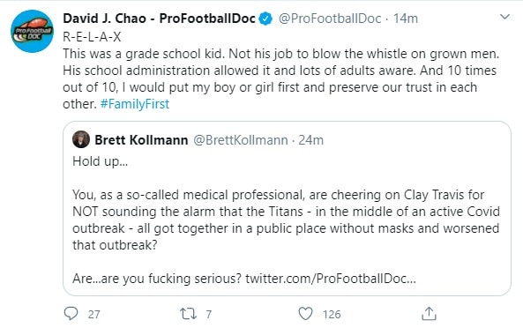Open Brett Kollmann's small avatar
523x328 pixels.
pyautogui.click(x=81, y=139)
